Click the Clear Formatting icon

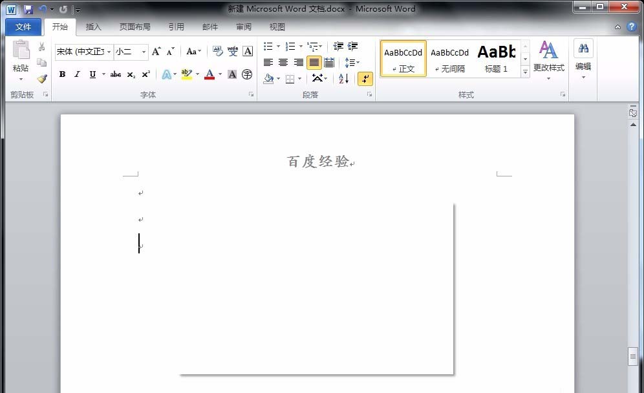pyautogui.click(x=218, y=51)
